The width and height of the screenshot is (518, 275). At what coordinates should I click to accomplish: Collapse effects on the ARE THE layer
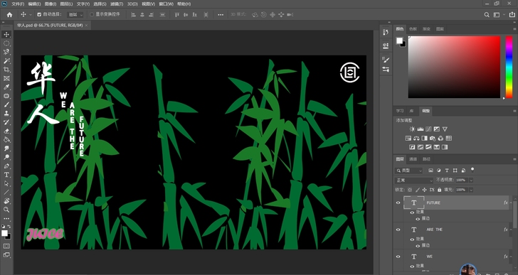[x=511, y=229]
